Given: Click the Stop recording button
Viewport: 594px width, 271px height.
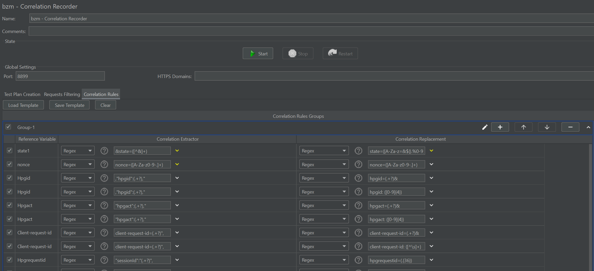Looking at the screenshot, I should click(298, 53).
